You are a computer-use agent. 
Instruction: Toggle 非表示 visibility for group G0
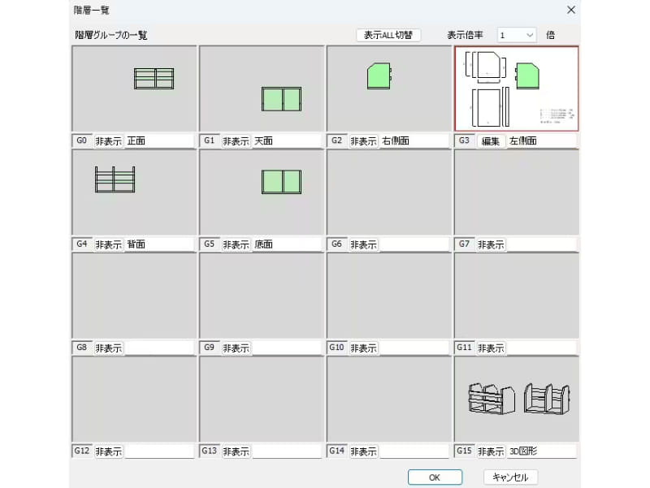tap(106, 140)
